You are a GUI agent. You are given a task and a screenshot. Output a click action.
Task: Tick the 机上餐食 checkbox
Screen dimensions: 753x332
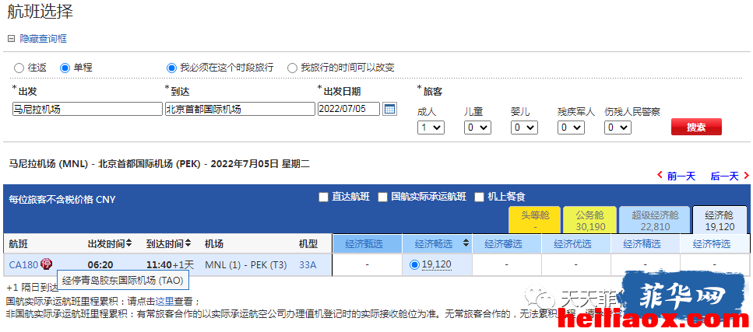(479, 197)
